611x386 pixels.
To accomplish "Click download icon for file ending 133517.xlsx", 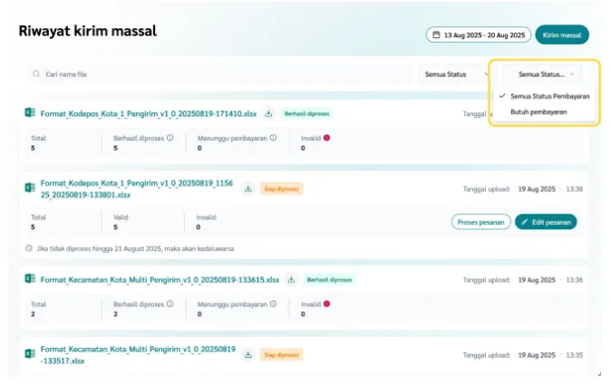I will coord(248,354).
